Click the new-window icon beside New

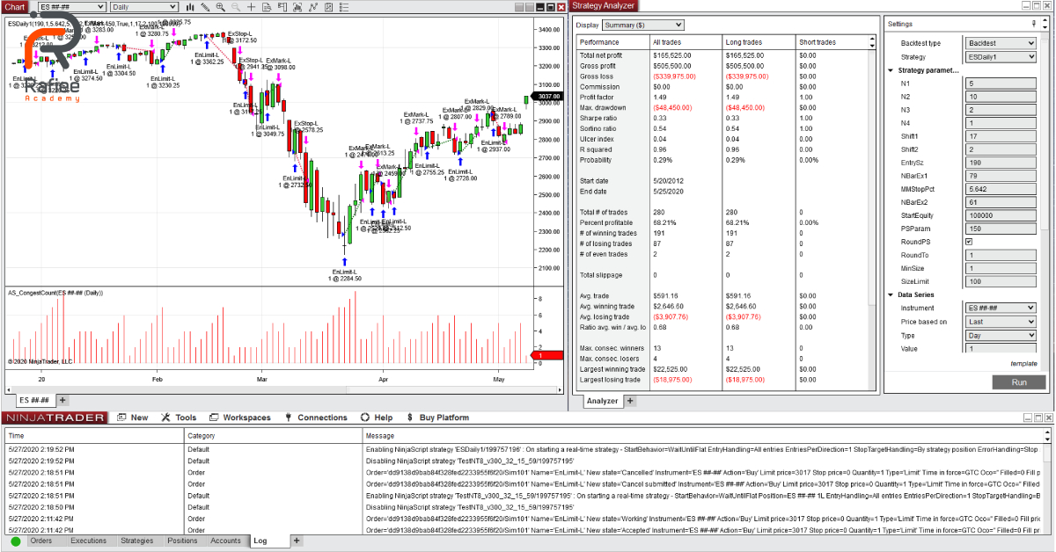[121, 418]
